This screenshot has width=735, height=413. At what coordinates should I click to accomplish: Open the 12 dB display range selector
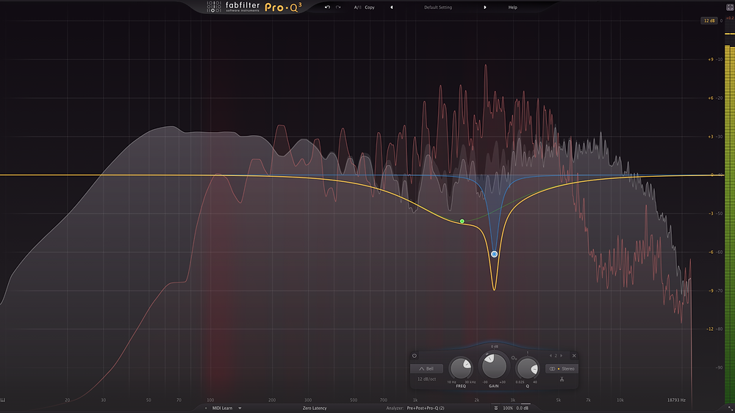tap(709, 21)
